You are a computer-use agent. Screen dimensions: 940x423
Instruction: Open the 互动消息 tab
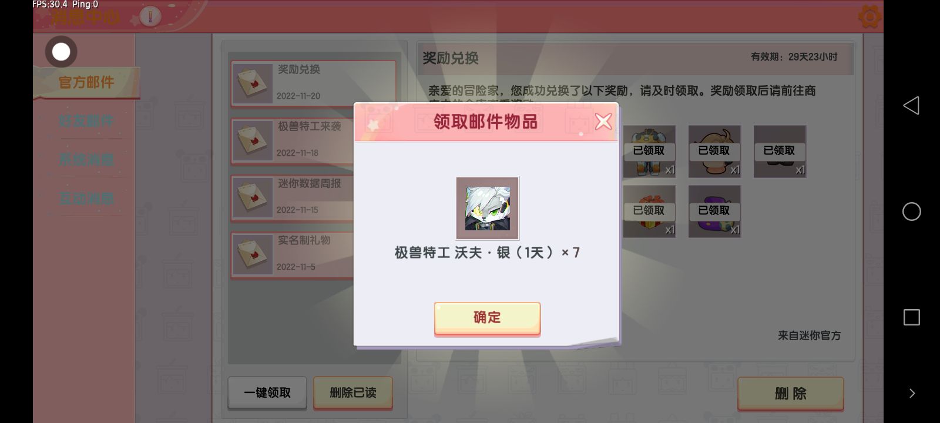pyautogui.click(x=86, y=199)
